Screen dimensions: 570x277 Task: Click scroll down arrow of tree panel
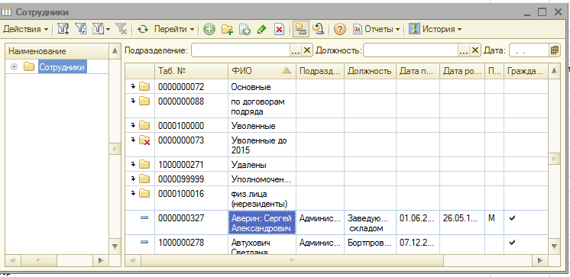pos(115,246)
